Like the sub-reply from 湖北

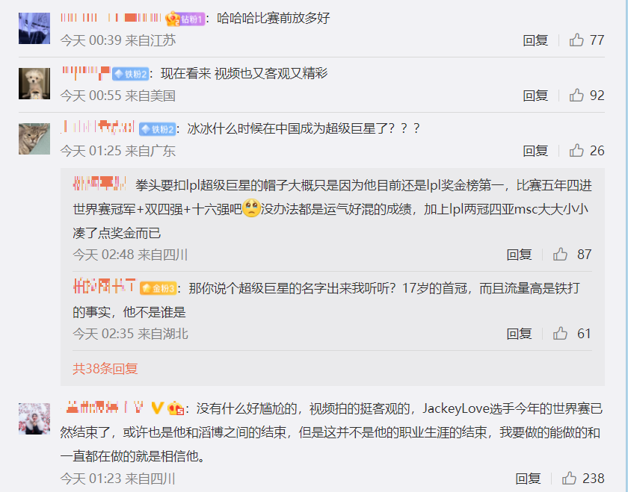(x=560, y=334)
